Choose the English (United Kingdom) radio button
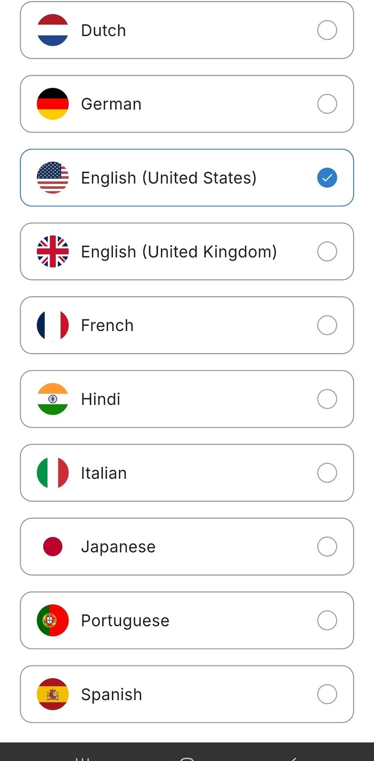Viewport: 374px width, 761px height. [x=327, y=252]
